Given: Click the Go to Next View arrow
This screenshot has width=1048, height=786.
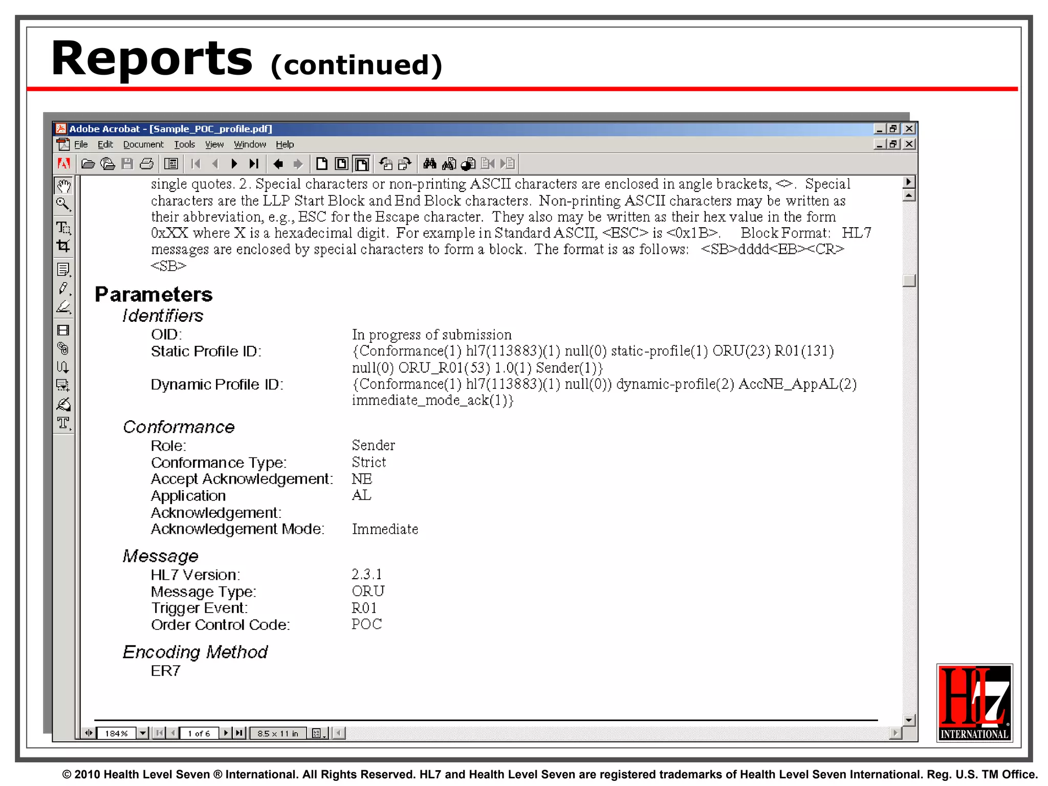Looking at the screenshot, I should click(x=298, y=164).
